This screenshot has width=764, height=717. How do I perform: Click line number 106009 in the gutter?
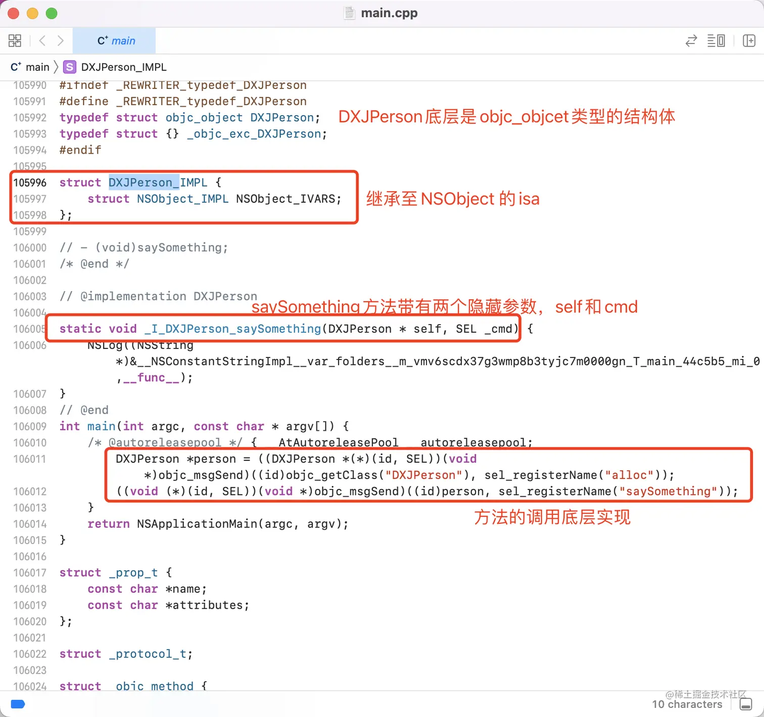(30, 426)
